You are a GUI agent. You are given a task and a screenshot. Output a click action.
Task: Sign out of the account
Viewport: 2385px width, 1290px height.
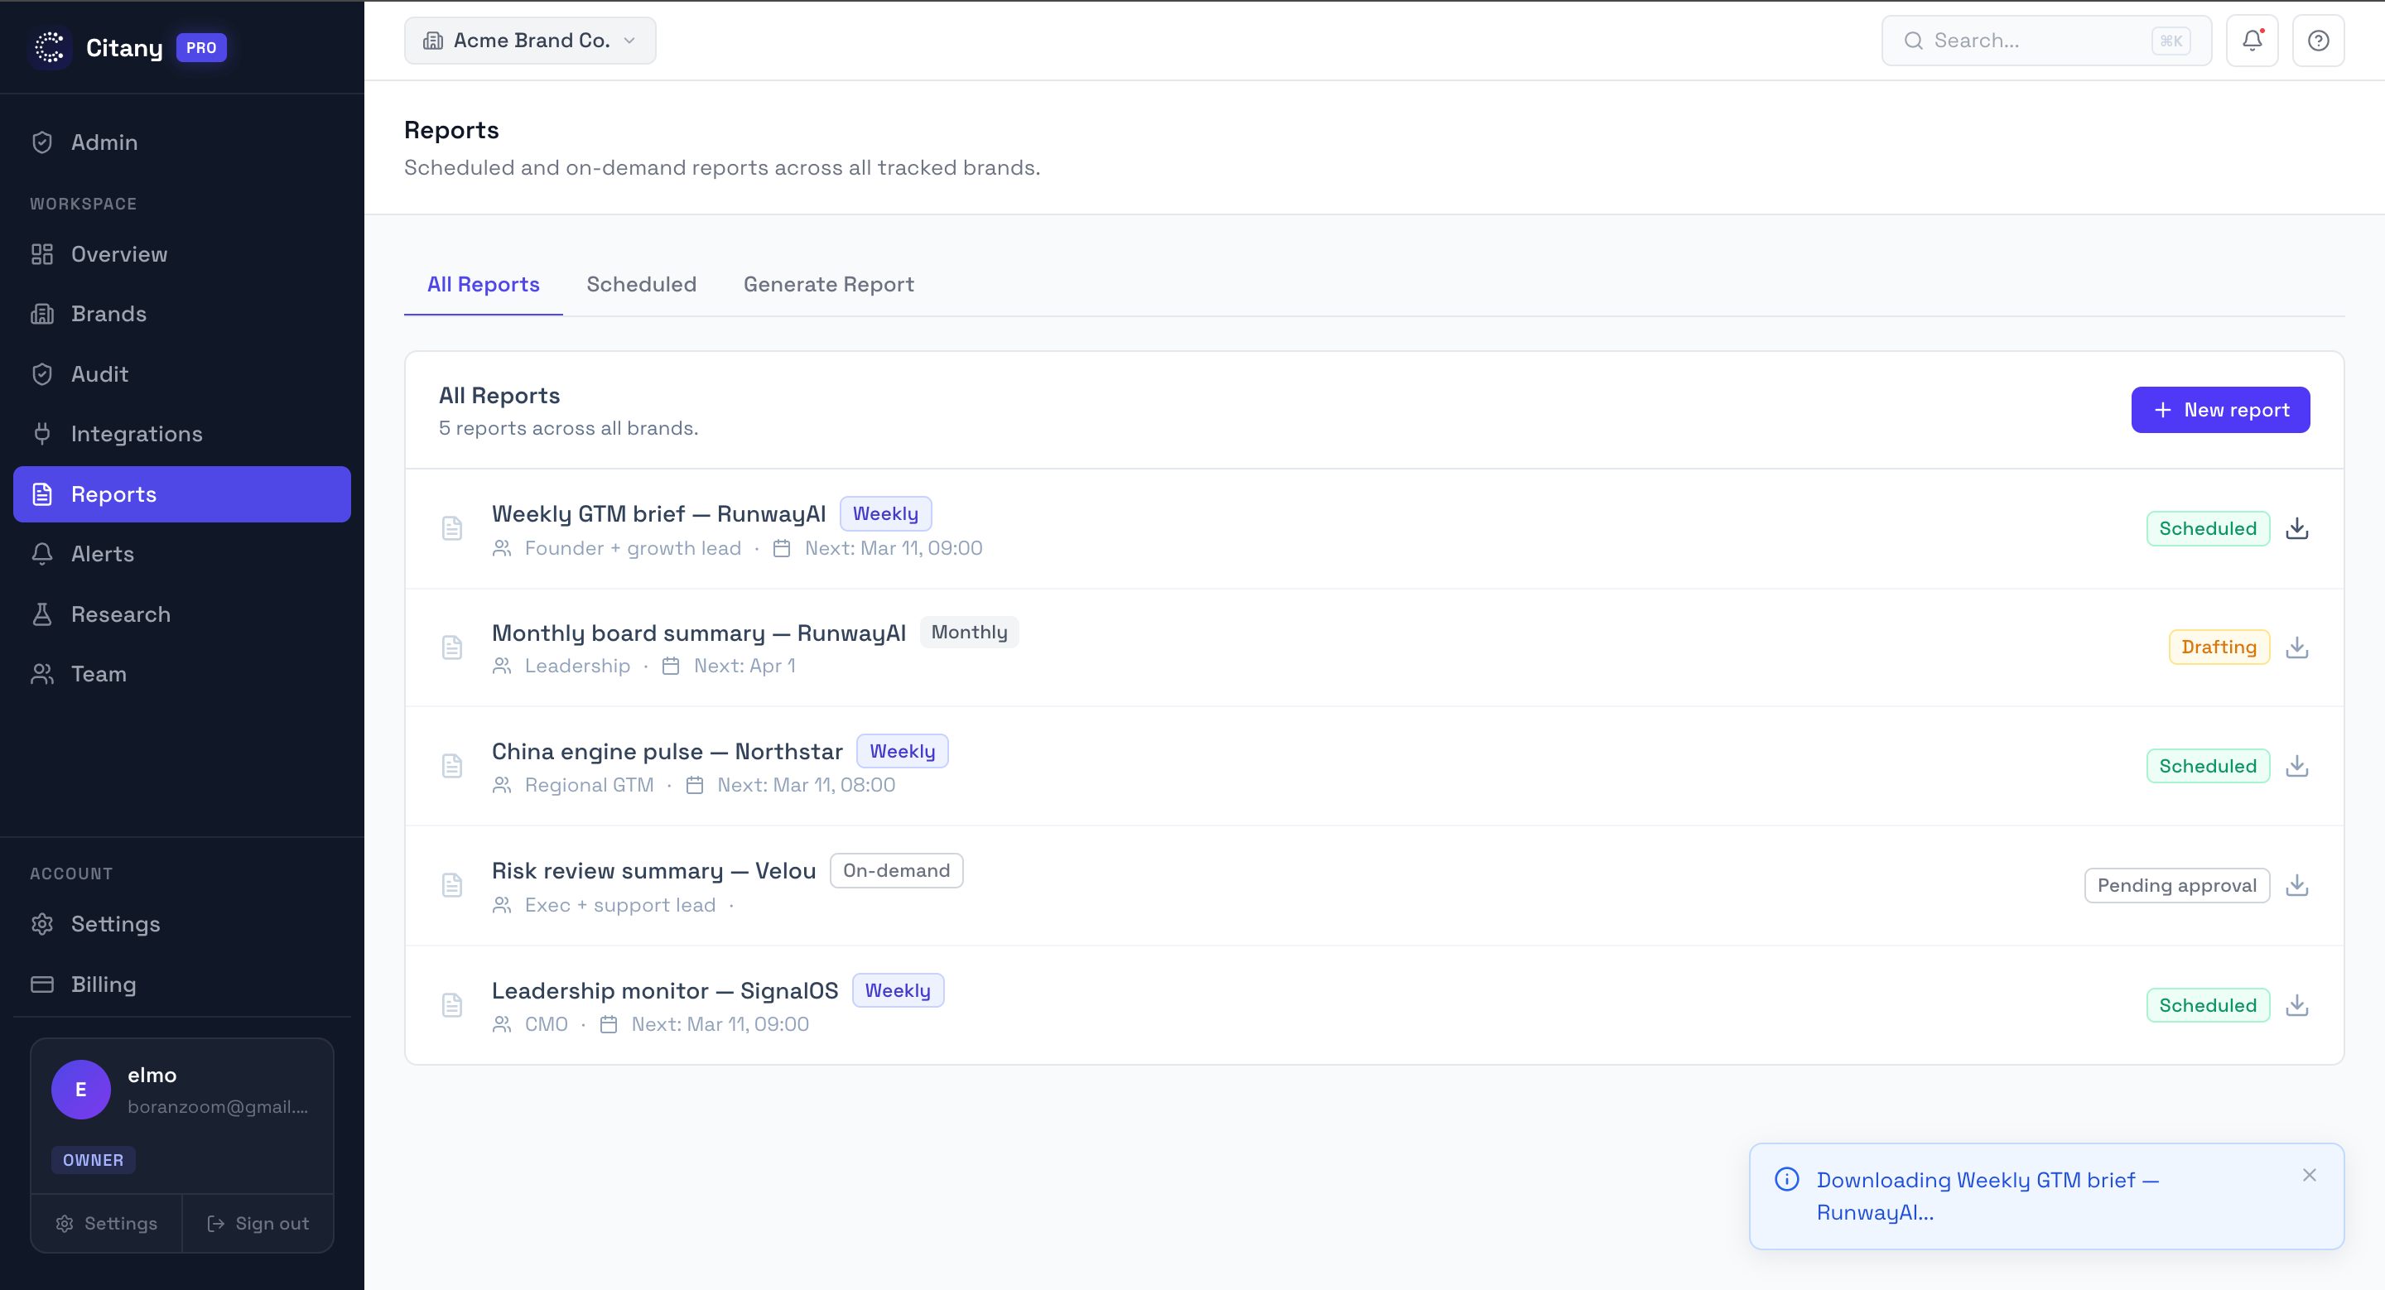point(258,1222)
